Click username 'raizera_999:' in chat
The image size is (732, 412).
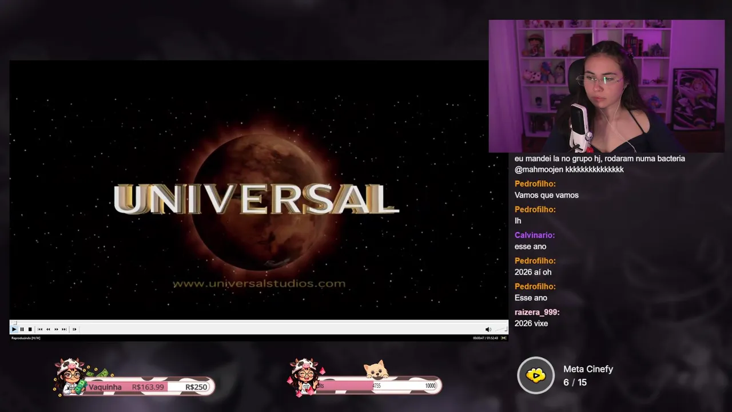tap(537, 312)
